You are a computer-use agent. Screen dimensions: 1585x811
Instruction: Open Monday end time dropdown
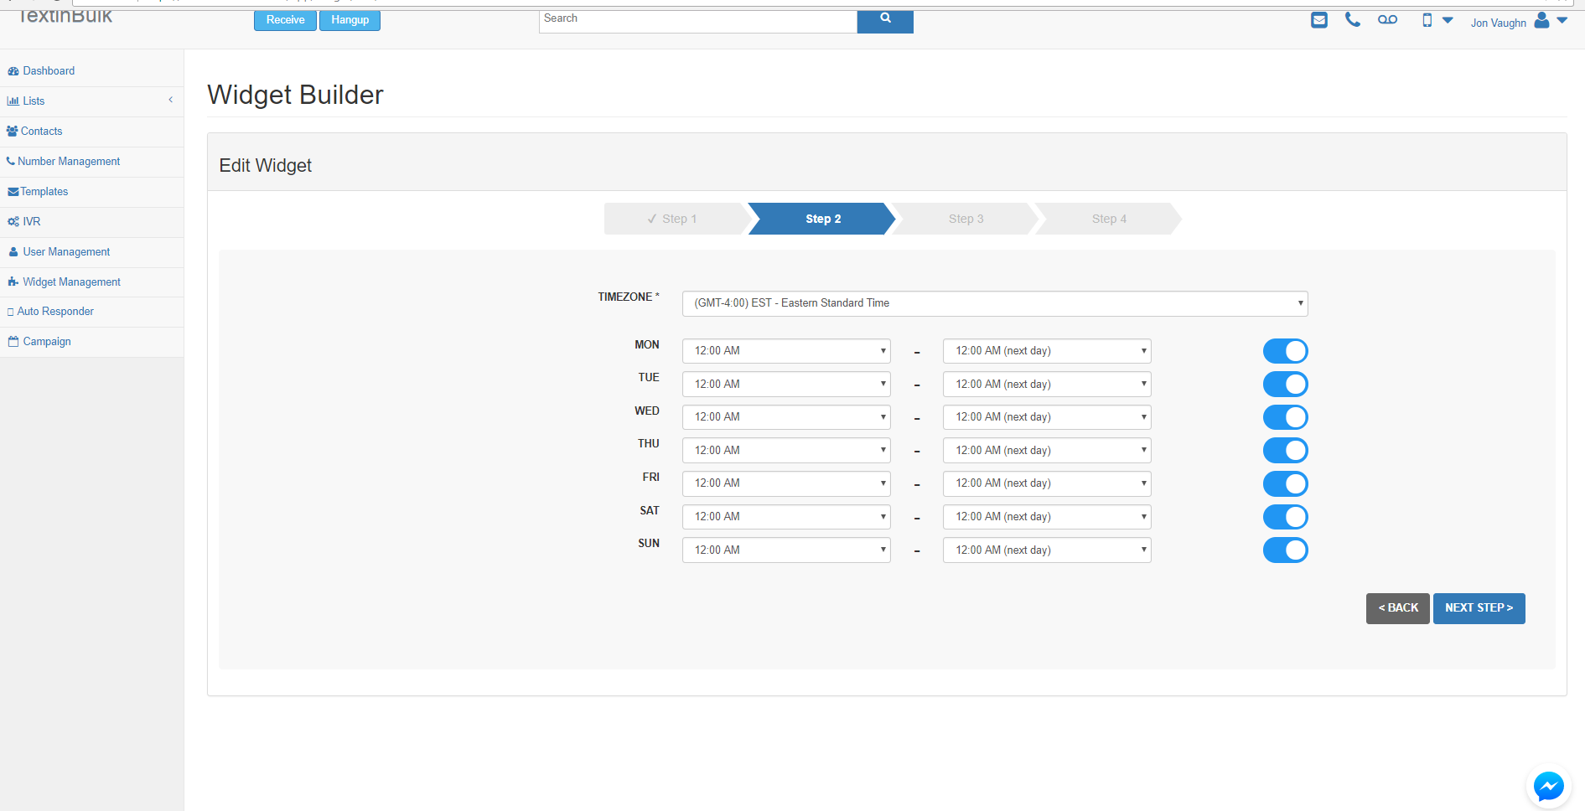coord(1047,351)
